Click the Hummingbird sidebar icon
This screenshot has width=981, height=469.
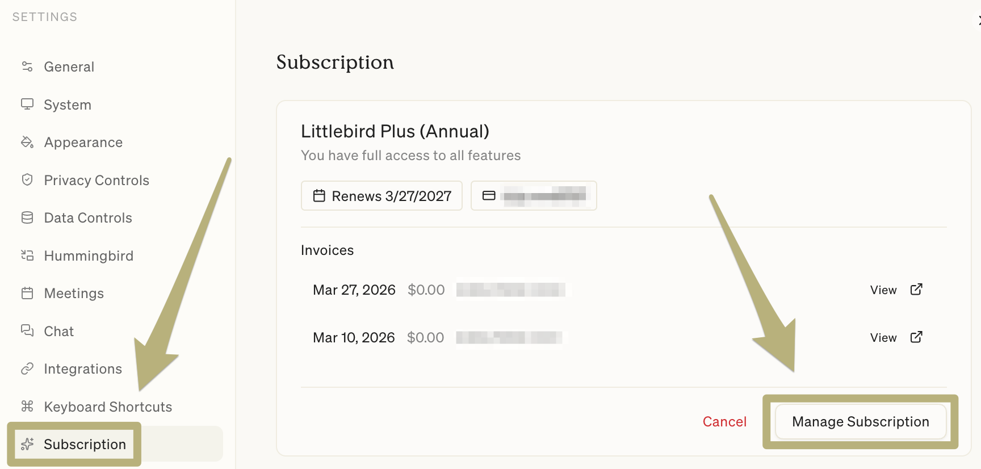27,256
